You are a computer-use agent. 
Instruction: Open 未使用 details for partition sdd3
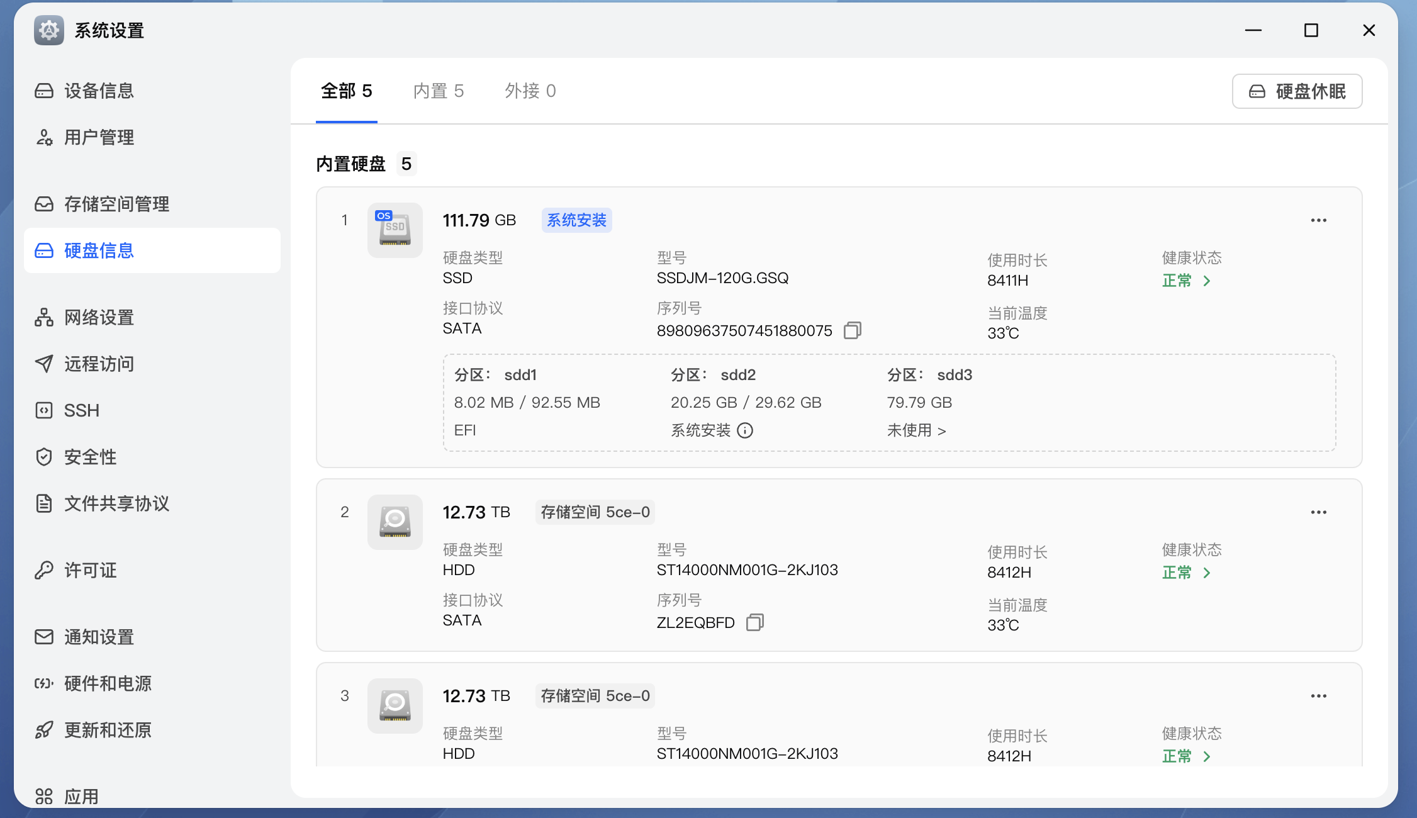917,430
